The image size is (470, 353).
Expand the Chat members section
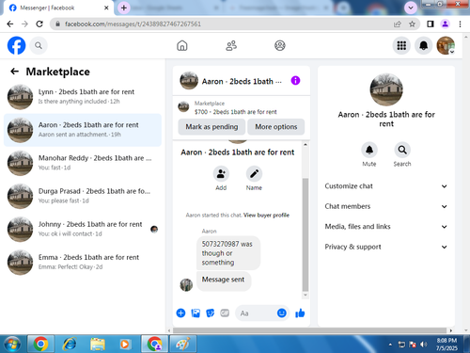point(386,206)
